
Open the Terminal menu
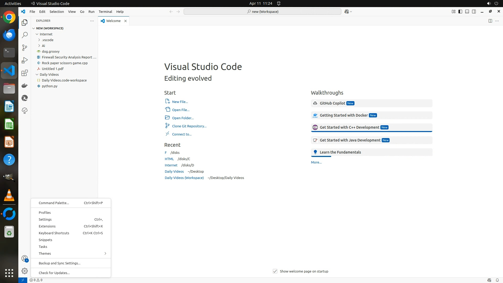[105, 12]
